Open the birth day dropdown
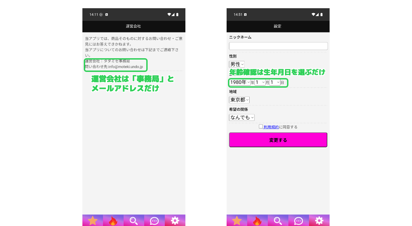Viewport: 412px width, 226px height. pyautogui.click(x=275, y=82)
